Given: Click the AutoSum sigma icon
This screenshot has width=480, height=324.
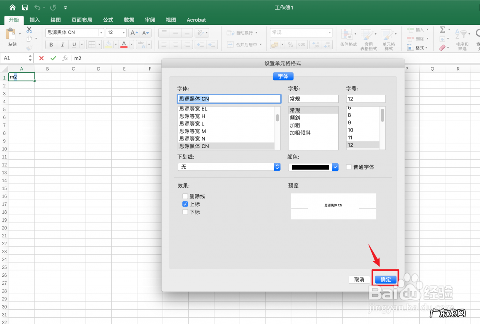Looking at the screenshot, I should coord(443,29).
